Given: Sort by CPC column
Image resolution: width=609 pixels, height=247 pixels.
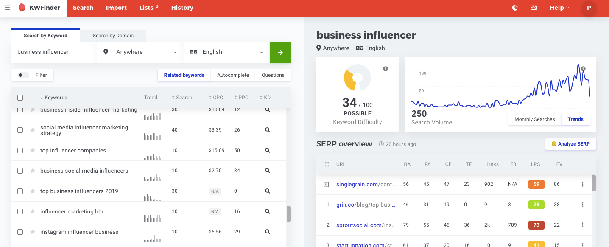Looking at the screenshot, I should click(216, 98).
